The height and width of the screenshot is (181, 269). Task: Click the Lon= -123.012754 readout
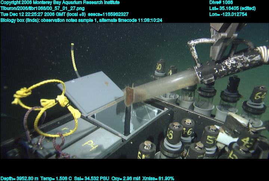pos(228,15)
